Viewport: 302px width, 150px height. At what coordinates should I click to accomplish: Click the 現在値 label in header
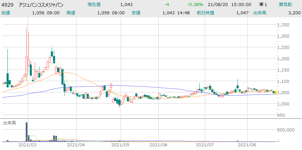coord(94,5)
